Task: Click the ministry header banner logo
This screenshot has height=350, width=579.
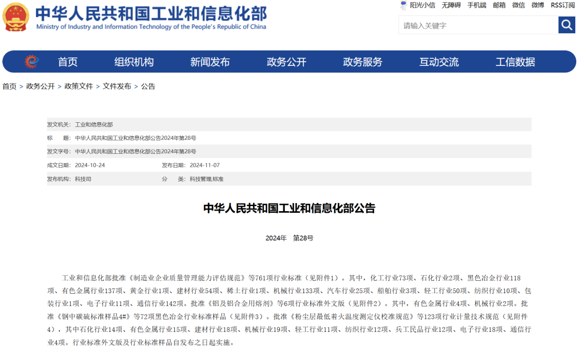Action: tap(150, 16)
